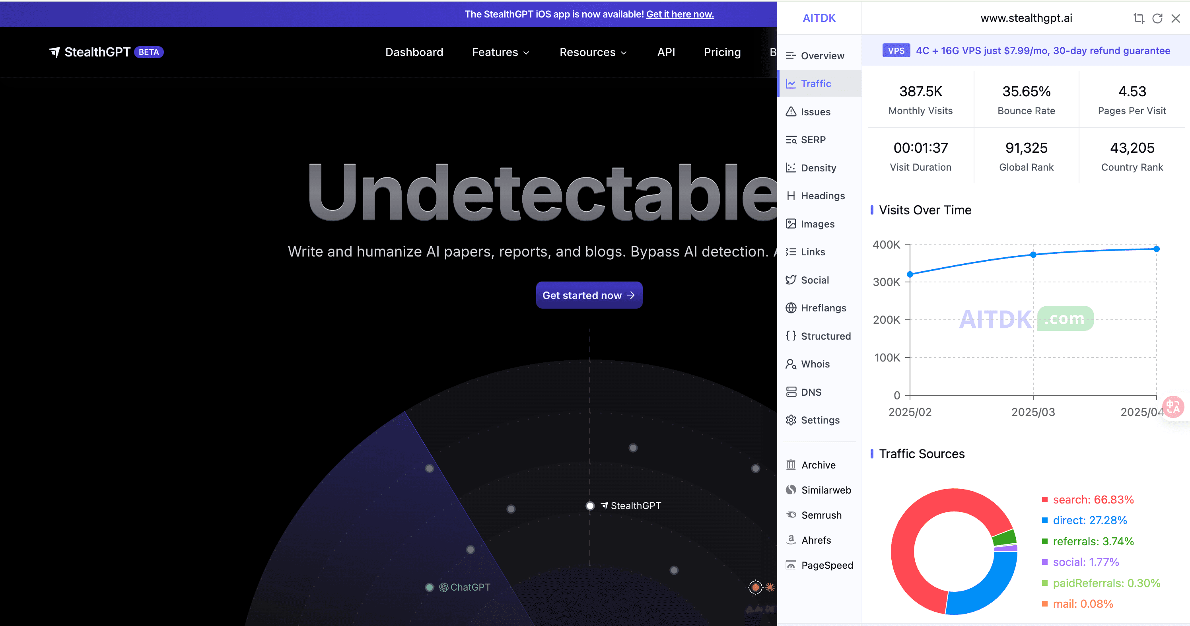The height and width of the screenshot is (626, 1190).
Task: Click the refresh icon in AITDK header
Action: point(1157,18)
